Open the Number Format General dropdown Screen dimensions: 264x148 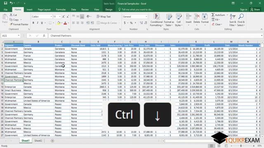point(135,16)
